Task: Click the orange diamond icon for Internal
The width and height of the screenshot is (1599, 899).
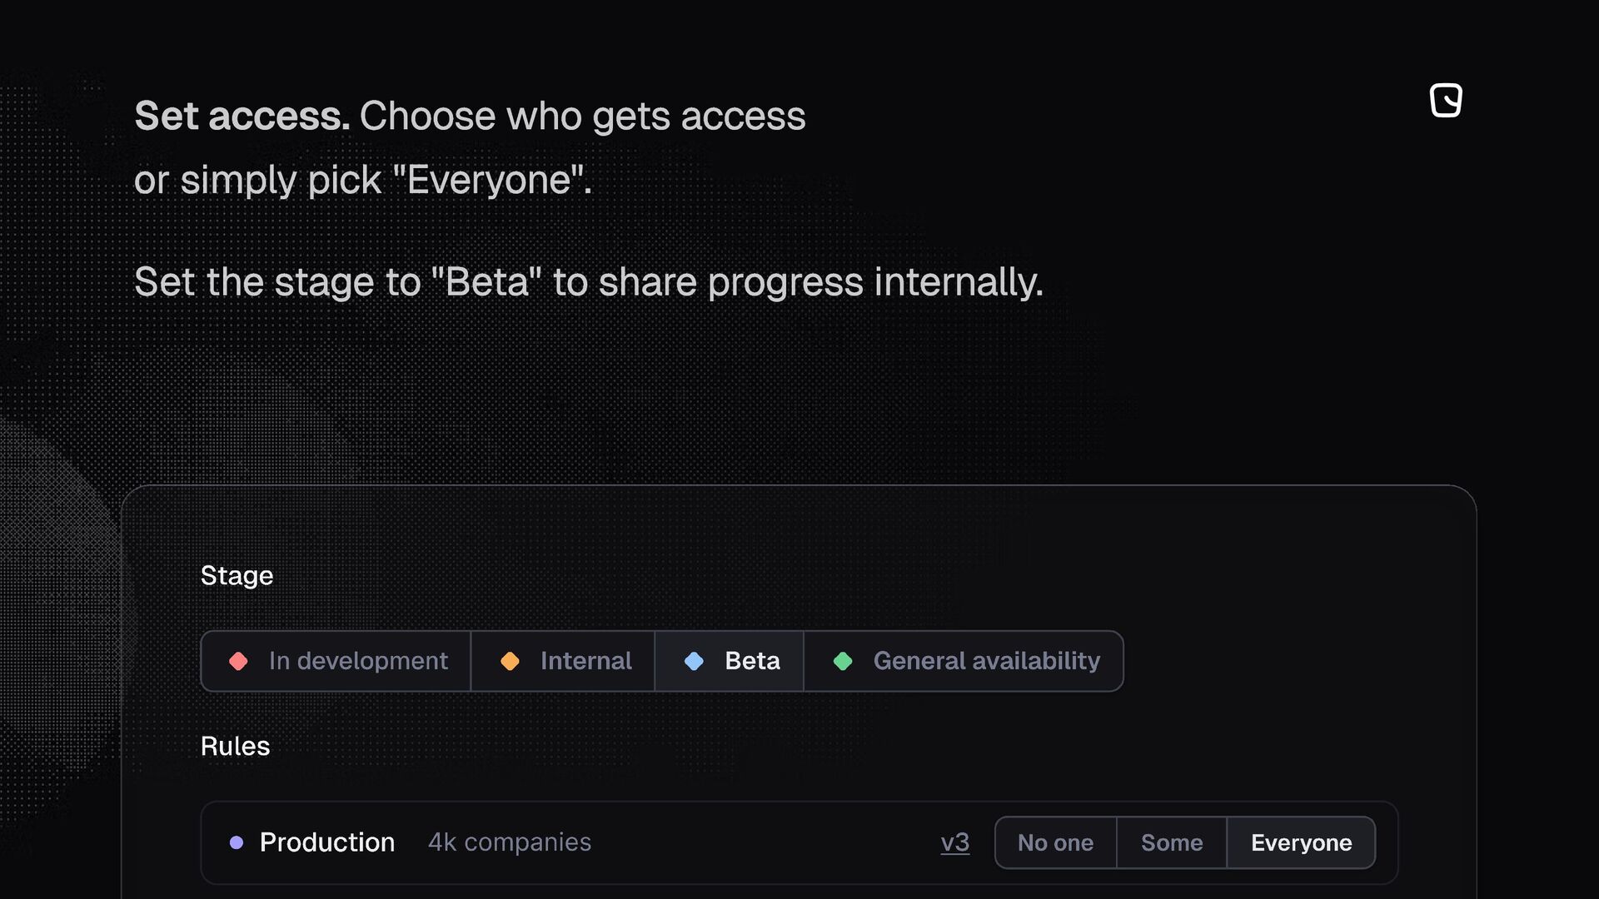Action: coord(510,661)
